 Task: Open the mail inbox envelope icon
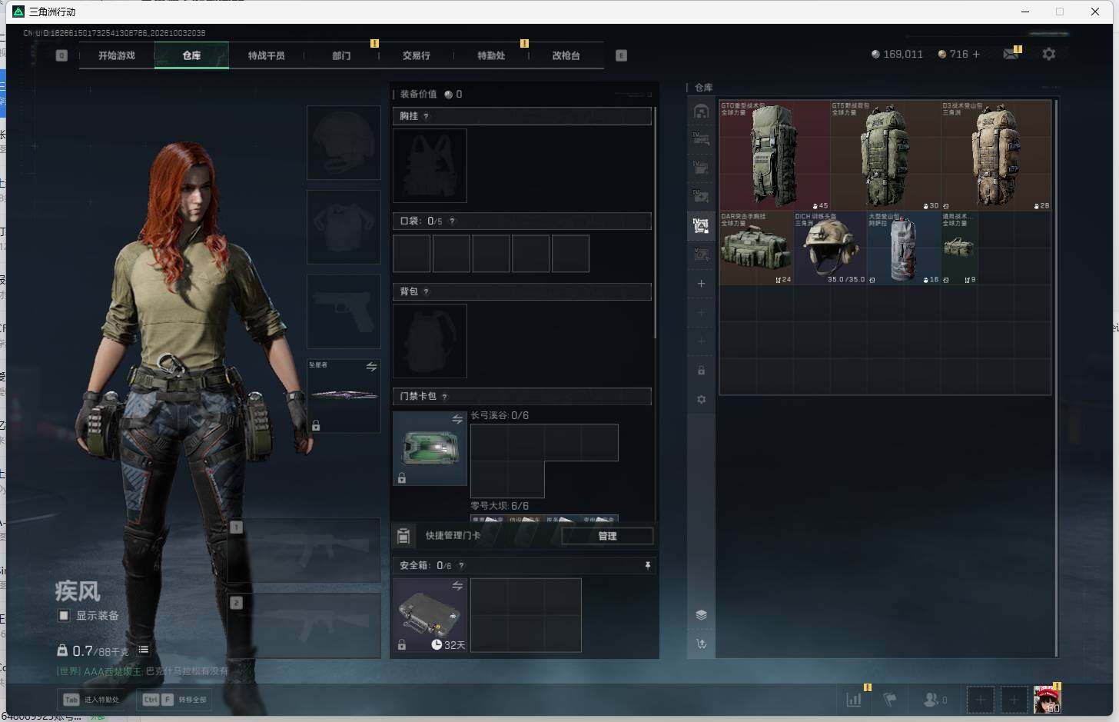[x=1011, y=54]
